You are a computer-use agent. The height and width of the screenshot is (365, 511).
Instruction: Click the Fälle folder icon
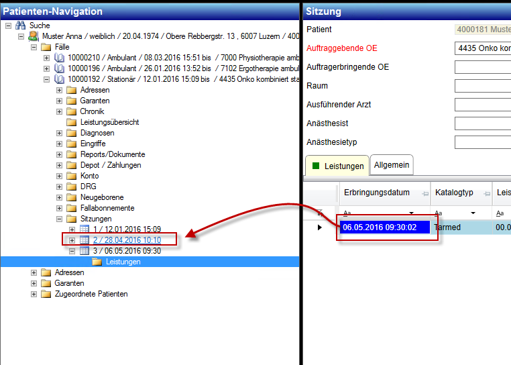46,47
